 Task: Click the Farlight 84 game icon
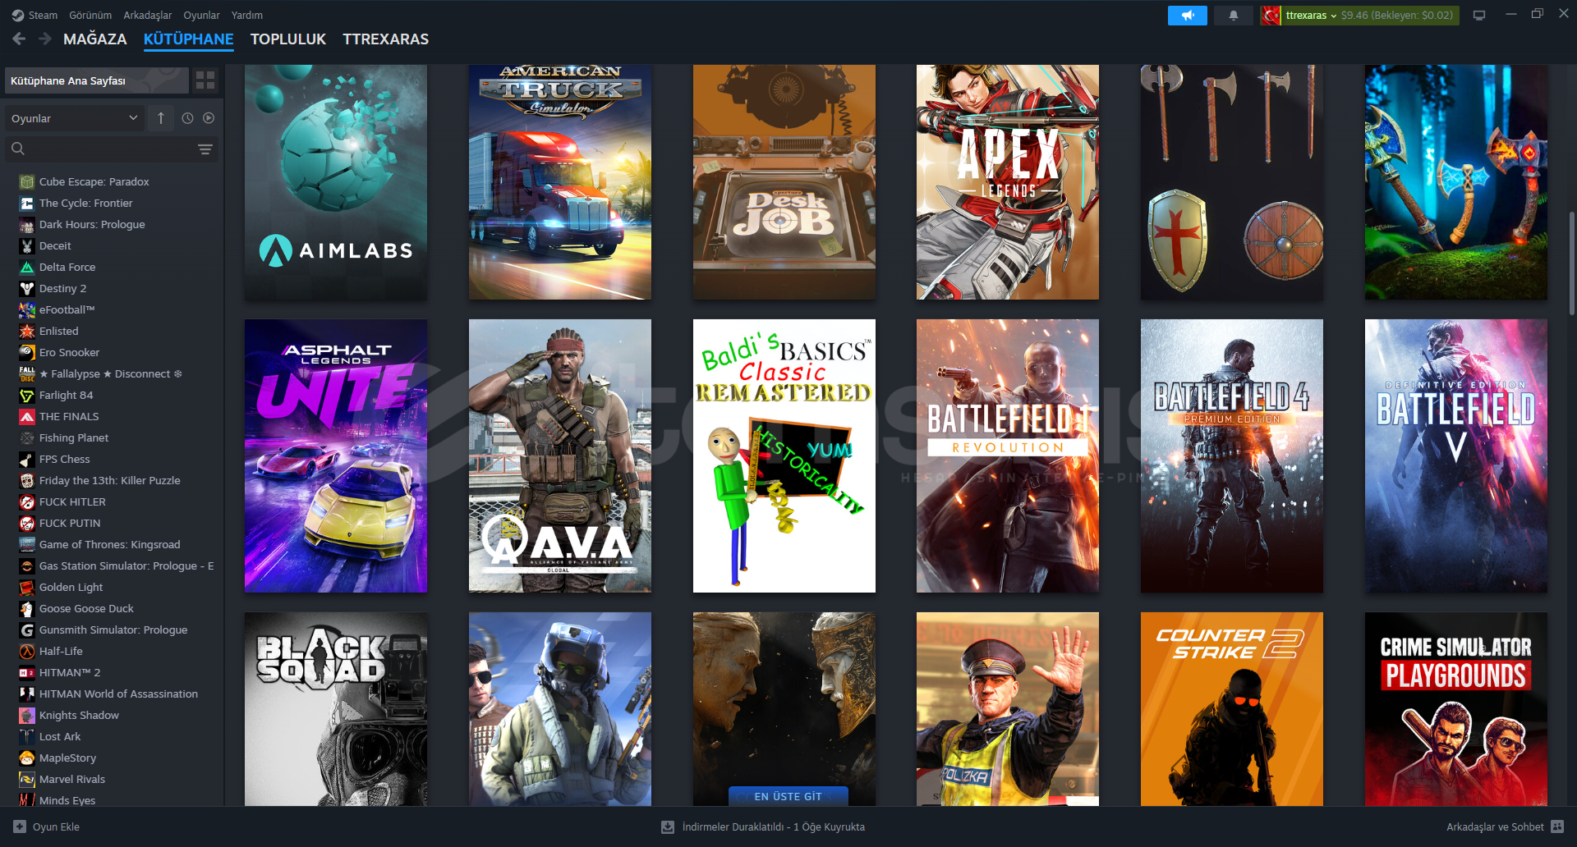click(27, 395)
